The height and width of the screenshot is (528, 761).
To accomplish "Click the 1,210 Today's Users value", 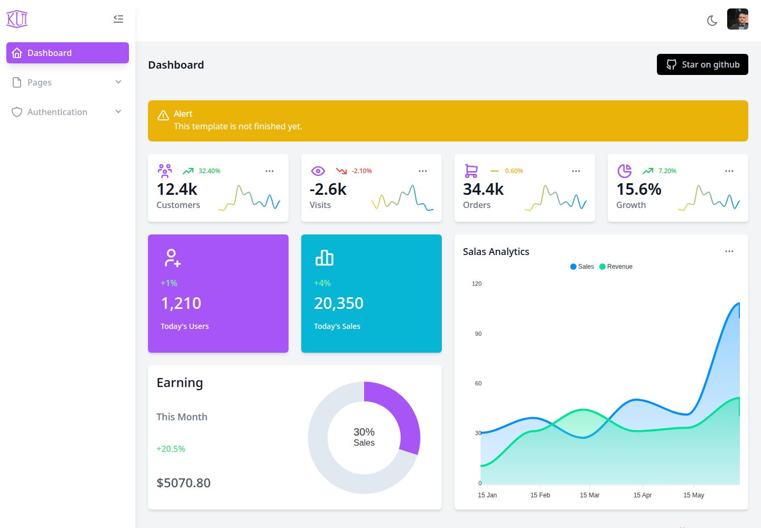I will click(181, 303).
